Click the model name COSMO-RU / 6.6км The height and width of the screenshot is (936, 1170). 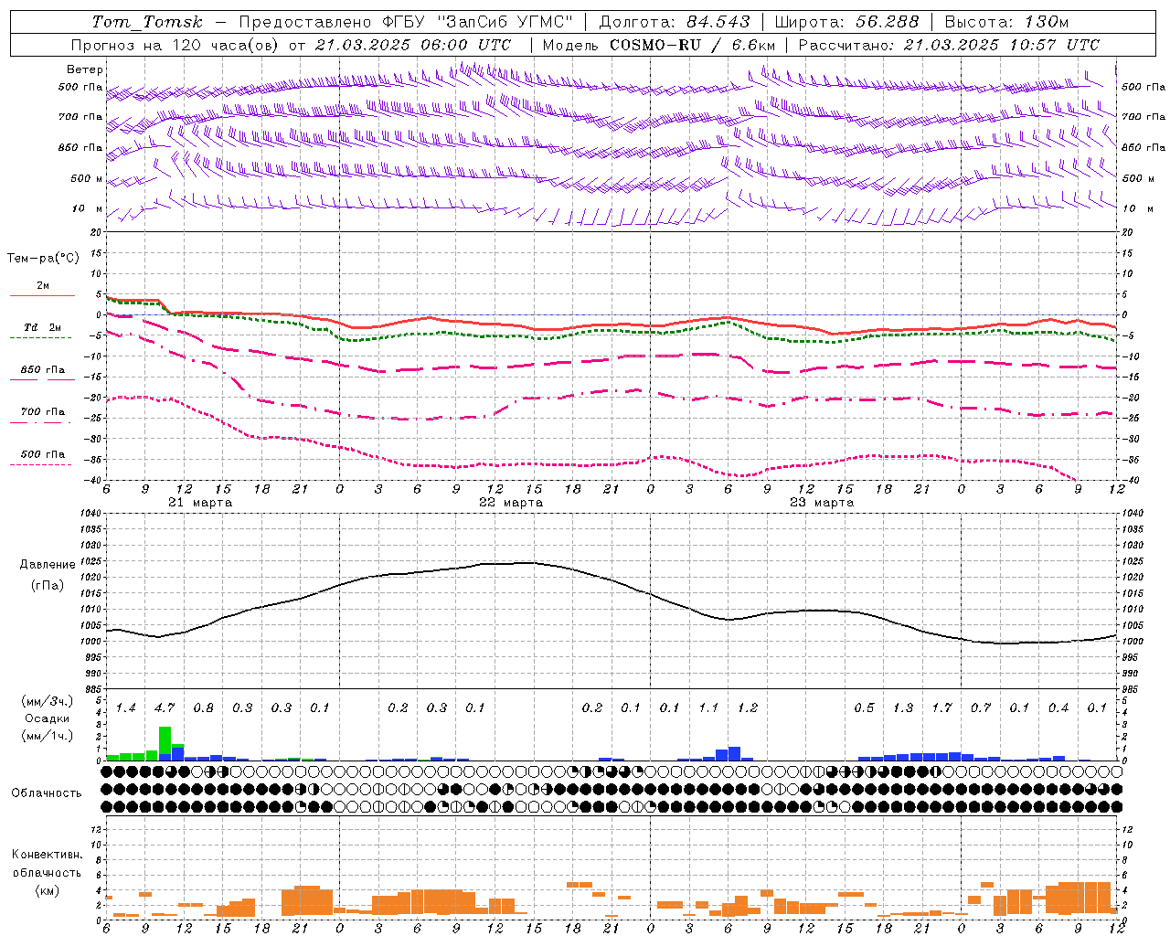point(693,45)
